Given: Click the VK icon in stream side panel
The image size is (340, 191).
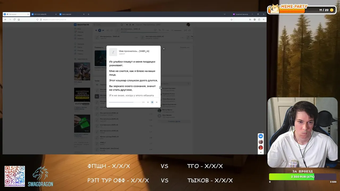Looking at the screenshot, I should point(261,136).
